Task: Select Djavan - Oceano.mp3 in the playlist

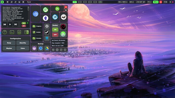Action: point(8,19)
